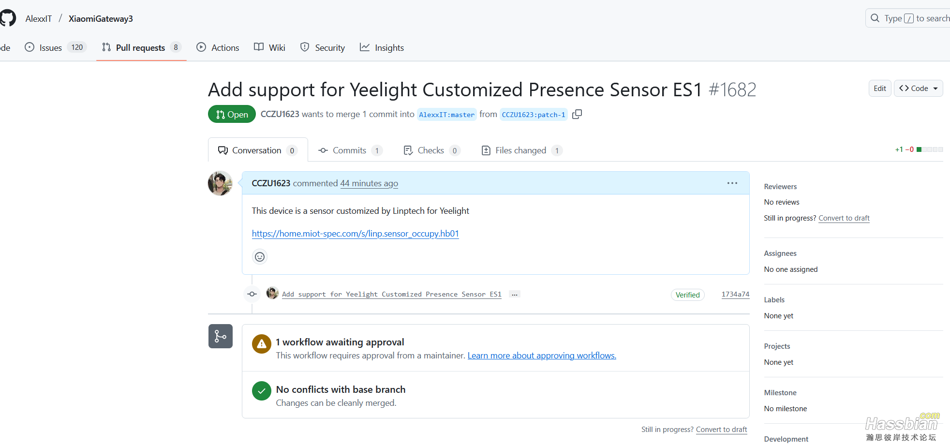Click the workflow warning triangle icon
This screenshot has height=446, width=950.
262,344
